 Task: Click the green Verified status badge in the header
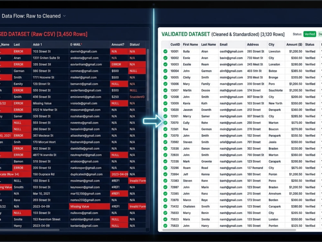[x=310, y=34]
